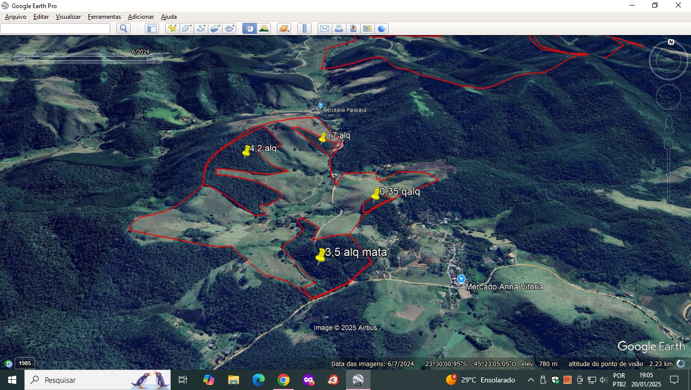Toggle the historical imagery clock button
Screen dimensions: 691x390
(x=249, y=28)
